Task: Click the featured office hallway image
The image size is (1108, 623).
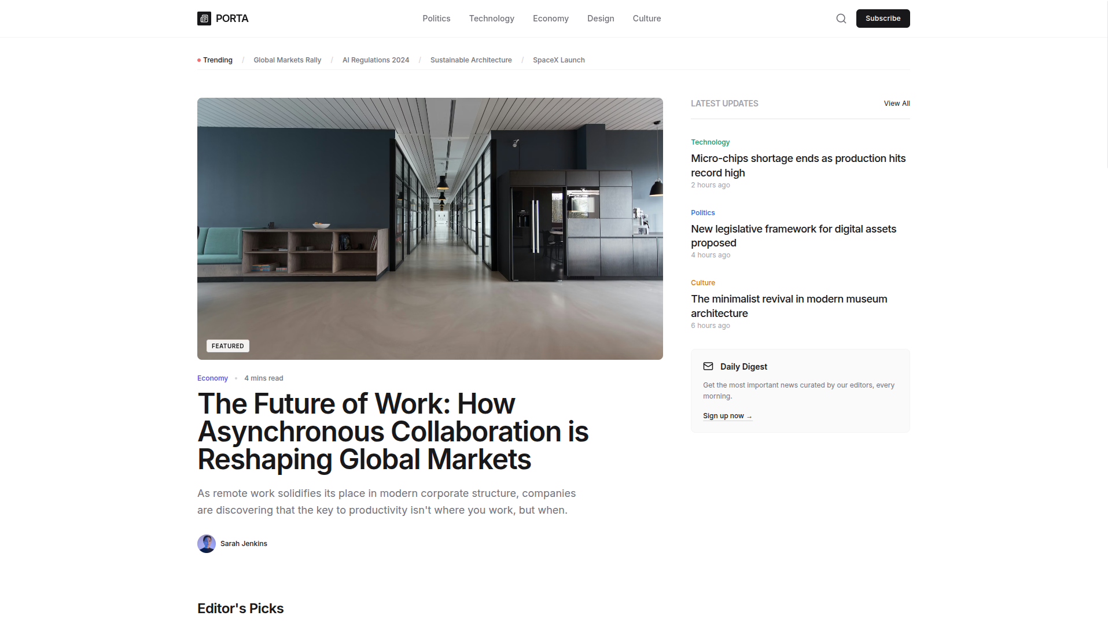Action: coord(430,228)
